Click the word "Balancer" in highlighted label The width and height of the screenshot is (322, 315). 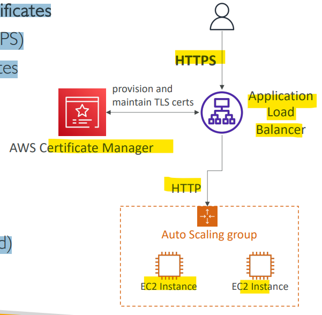click(x=281, y=130)
